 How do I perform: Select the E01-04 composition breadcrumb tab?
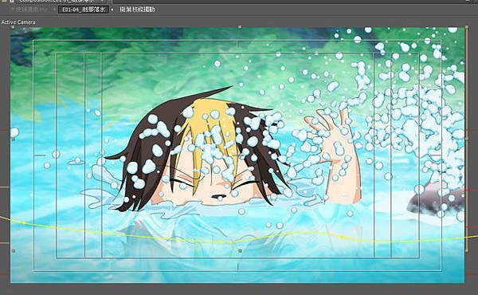(x=83, y=10)
